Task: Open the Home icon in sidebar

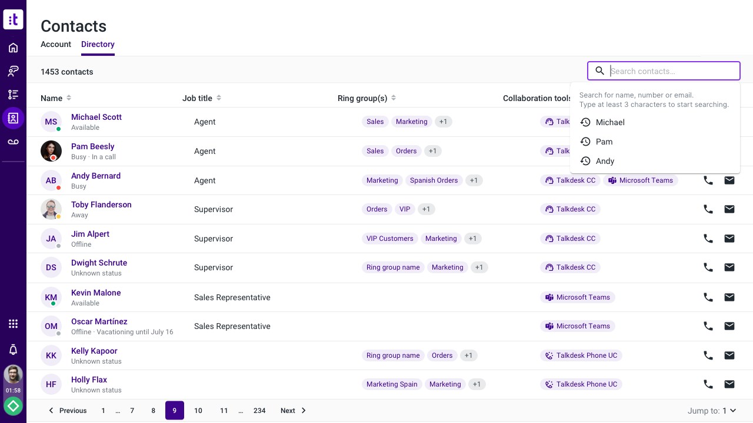Action: pyautogui.click(x=13, y=48)
